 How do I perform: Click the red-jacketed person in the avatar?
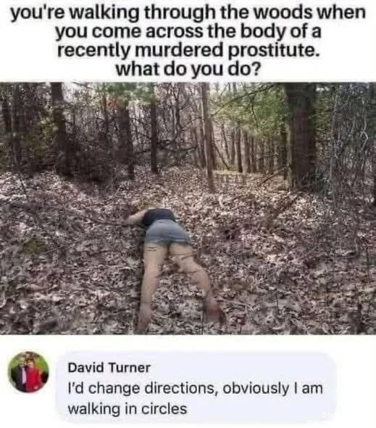point(32,375)
